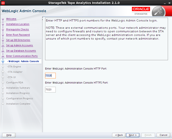This screenshot has height=139, width=172.
Task: Open the Welcome step link
Action: point(11,19)
